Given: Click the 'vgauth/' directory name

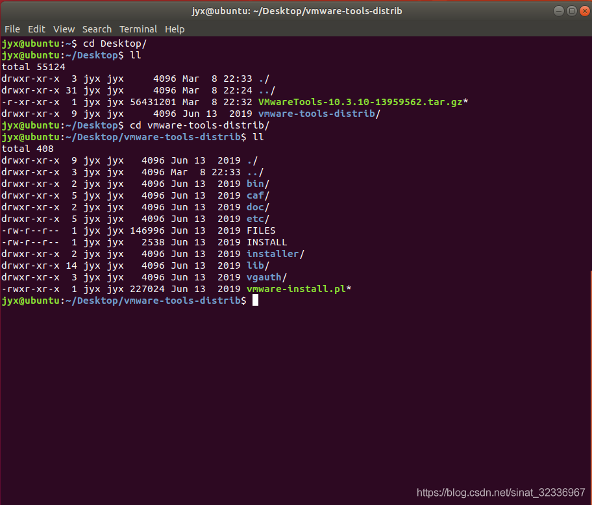Looking at the screenshot, I should click(x=267, y=277).
